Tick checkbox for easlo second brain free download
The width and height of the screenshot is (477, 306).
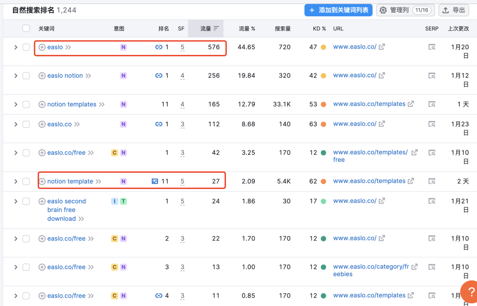(26, 201)
